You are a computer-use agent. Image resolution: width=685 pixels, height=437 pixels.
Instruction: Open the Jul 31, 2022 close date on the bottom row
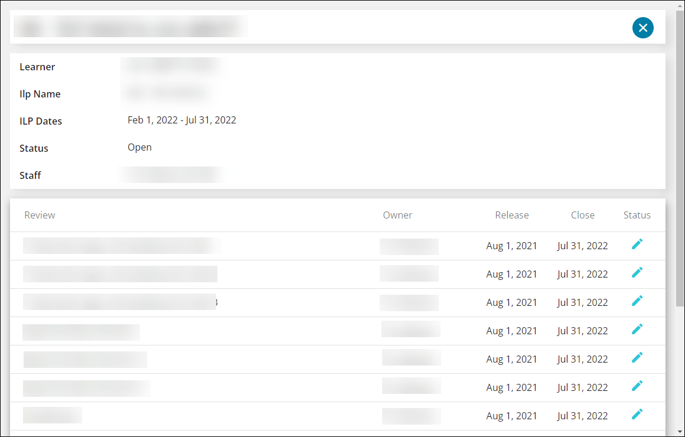(x=583, y=416)
